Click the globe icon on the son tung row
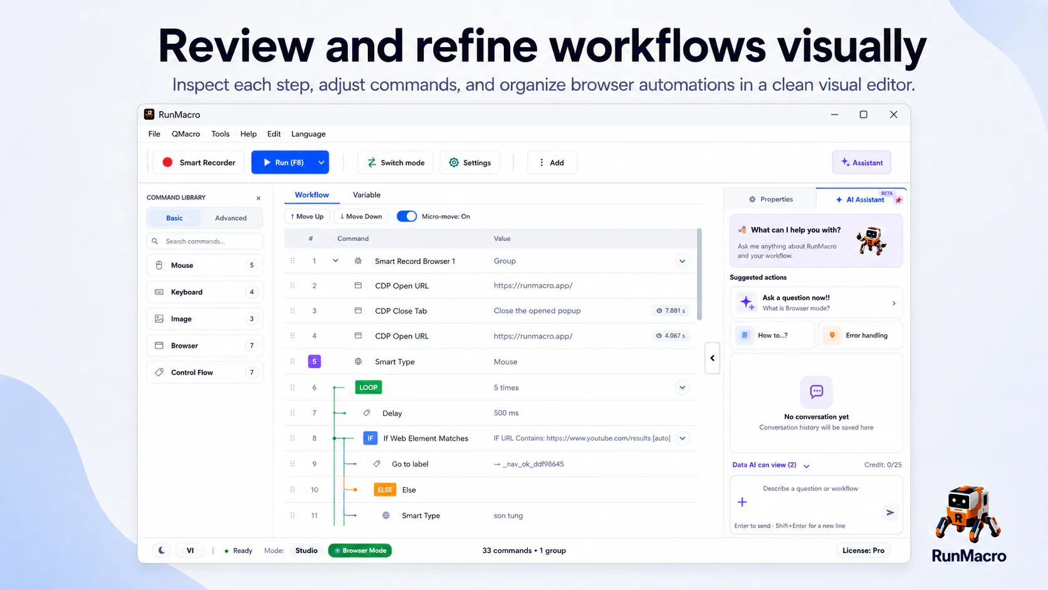Image resolution: width=1048 pixels, height=590 pixels. click(386, 515)
